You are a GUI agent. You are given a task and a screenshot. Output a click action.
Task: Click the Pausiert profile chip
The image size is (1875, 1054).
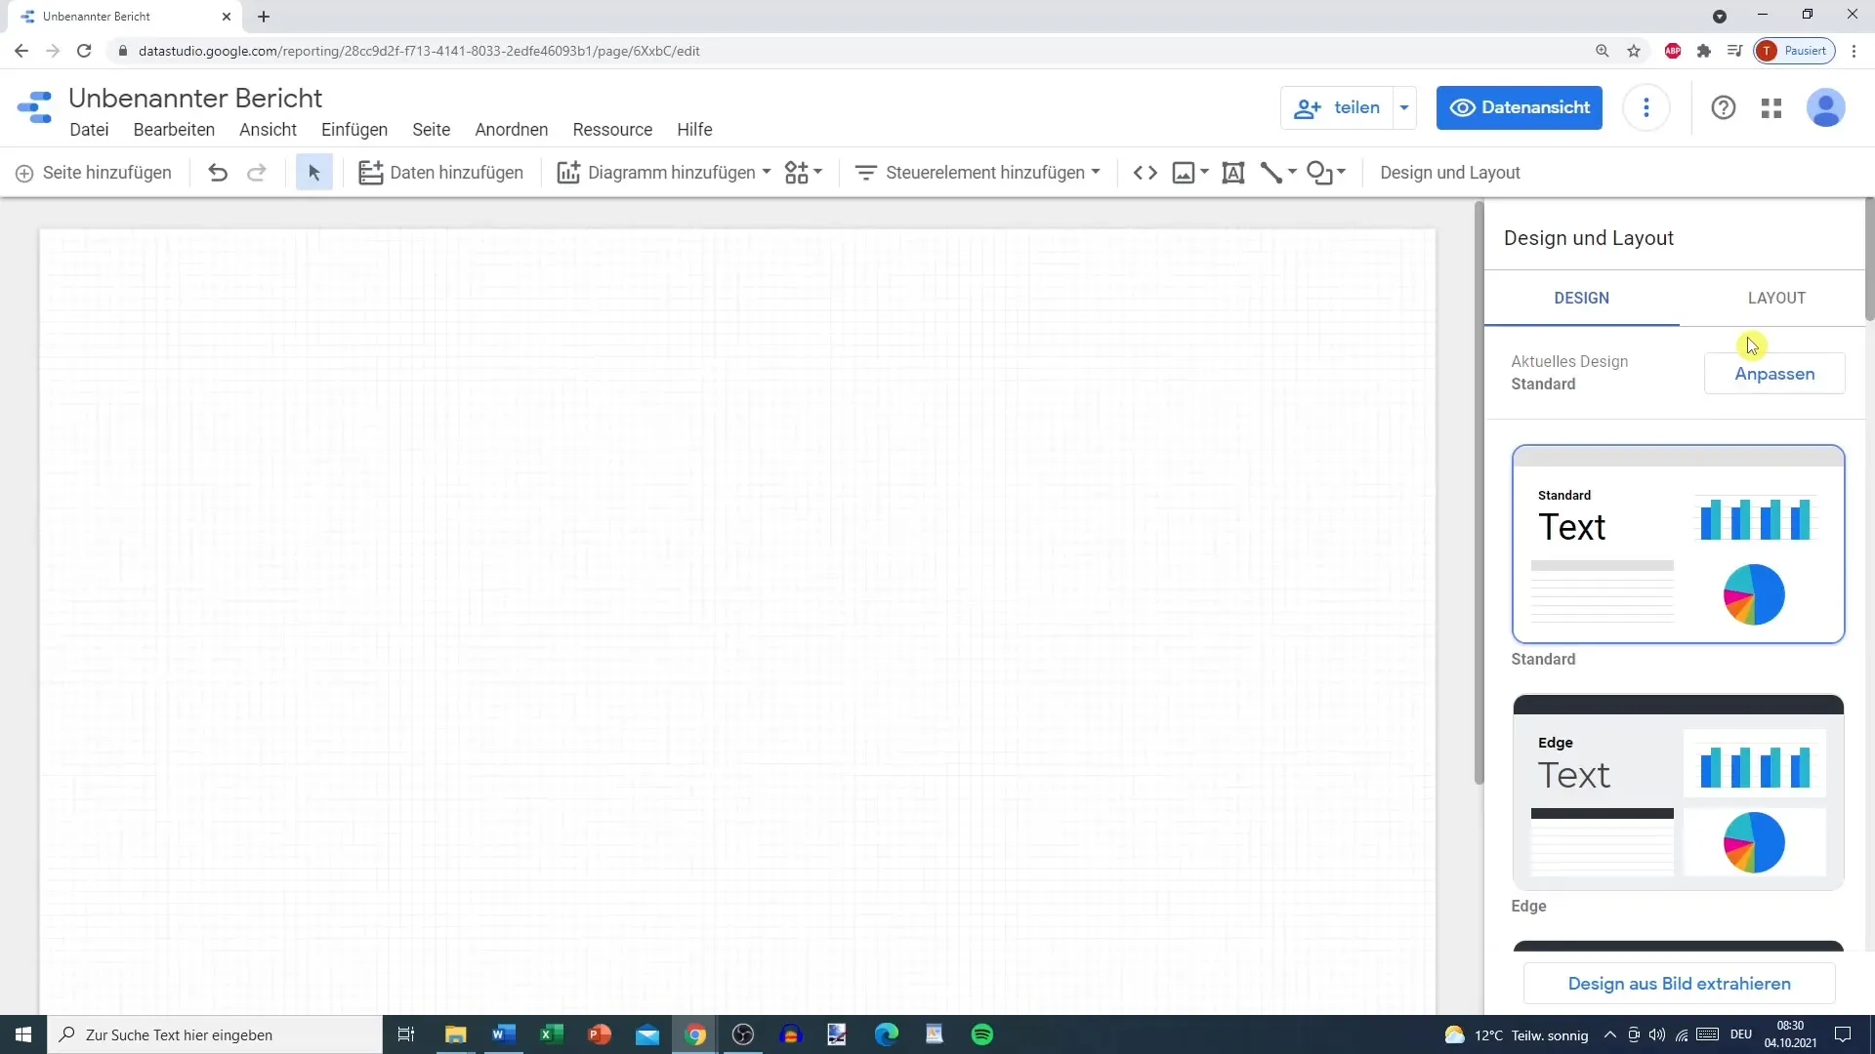coord(1795,51)
